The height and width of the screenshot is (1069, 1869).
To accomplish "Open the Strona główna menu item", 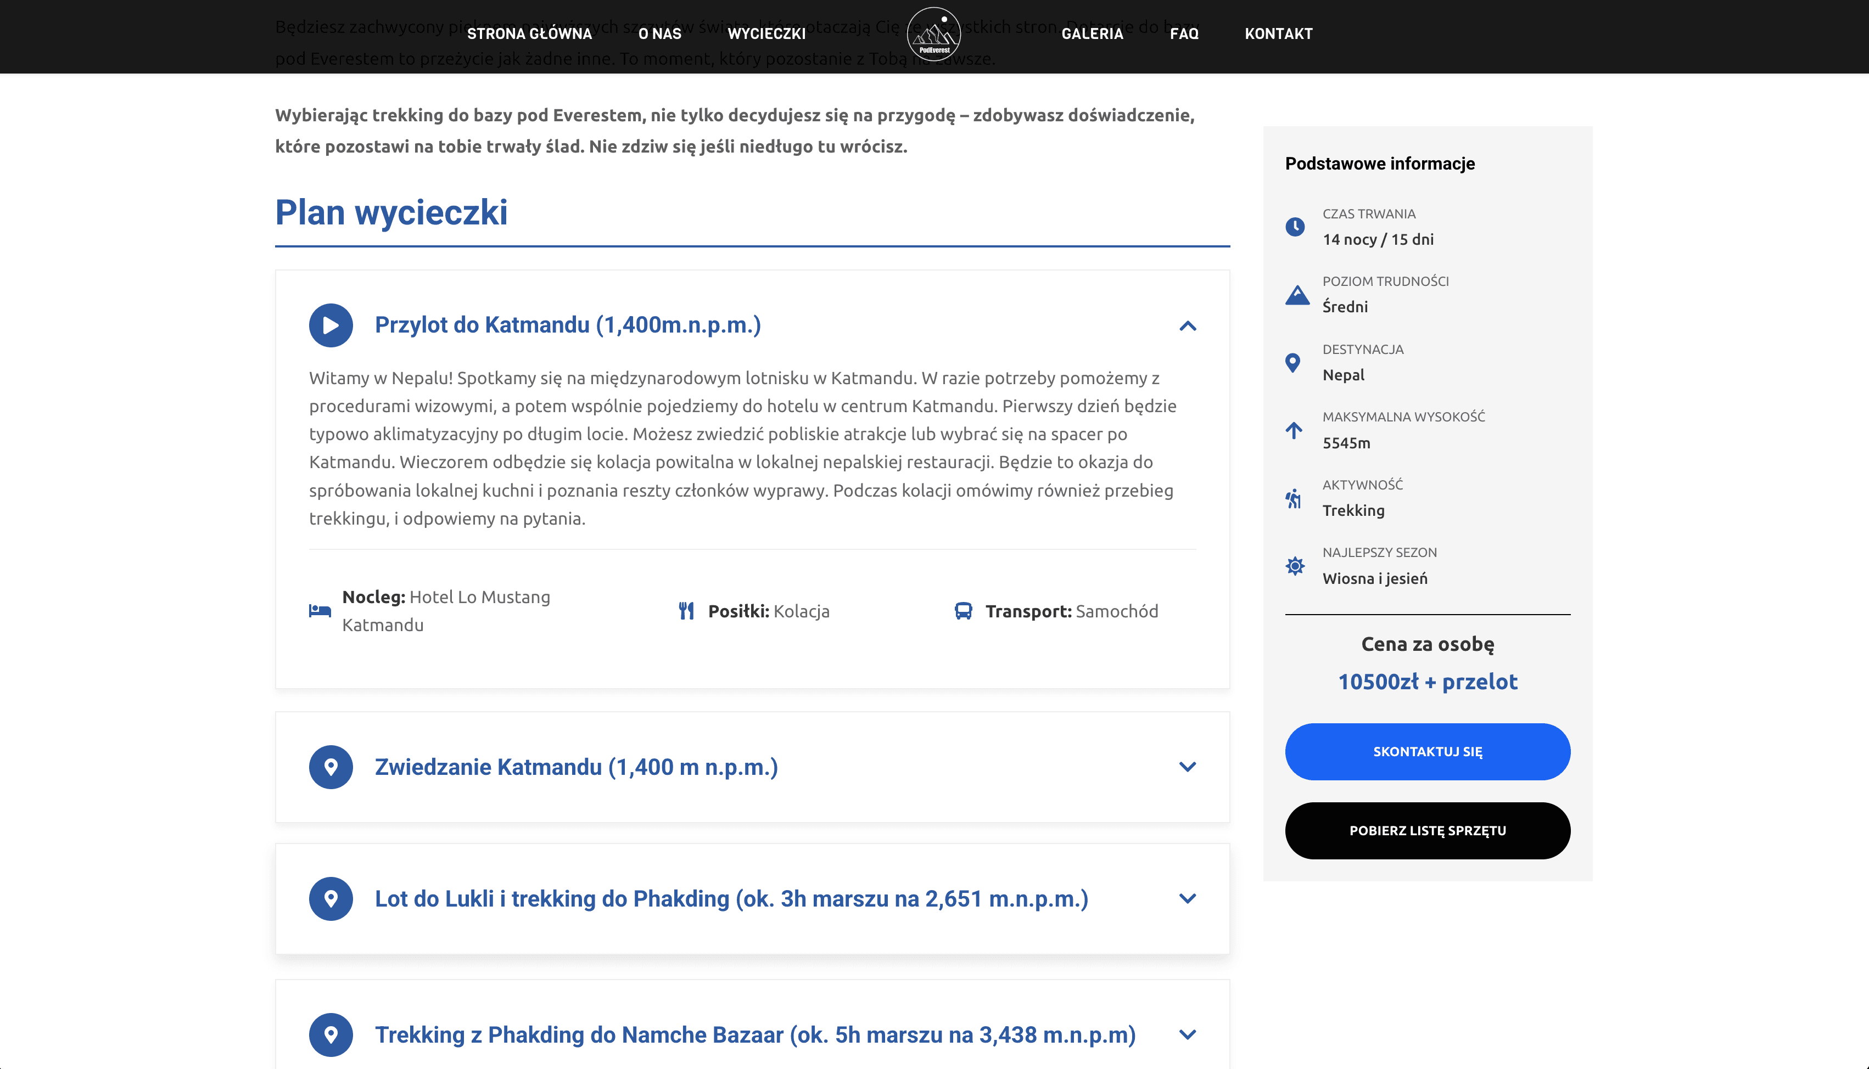I will [x=529, y=34].
